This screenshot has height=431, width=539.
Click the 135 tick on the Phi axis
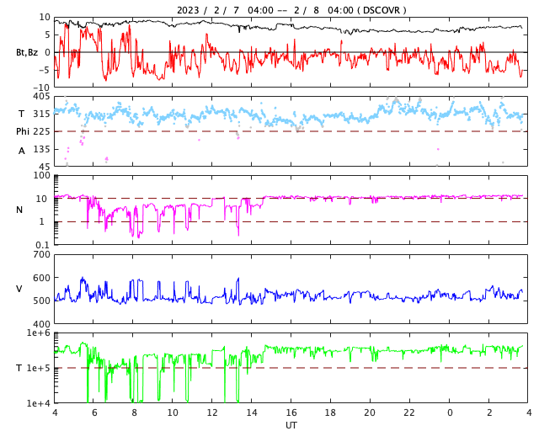pos(41,149)
